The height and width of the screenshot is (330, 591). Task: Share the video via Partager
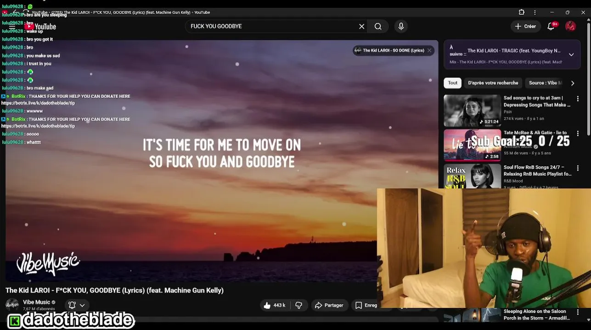click(329, 305)
